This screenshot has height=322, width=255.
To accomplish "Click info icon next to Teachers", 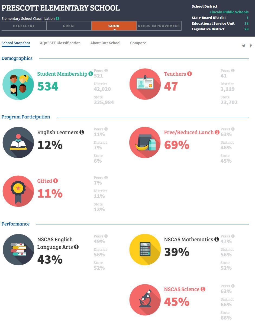I will tap(189, 74).
